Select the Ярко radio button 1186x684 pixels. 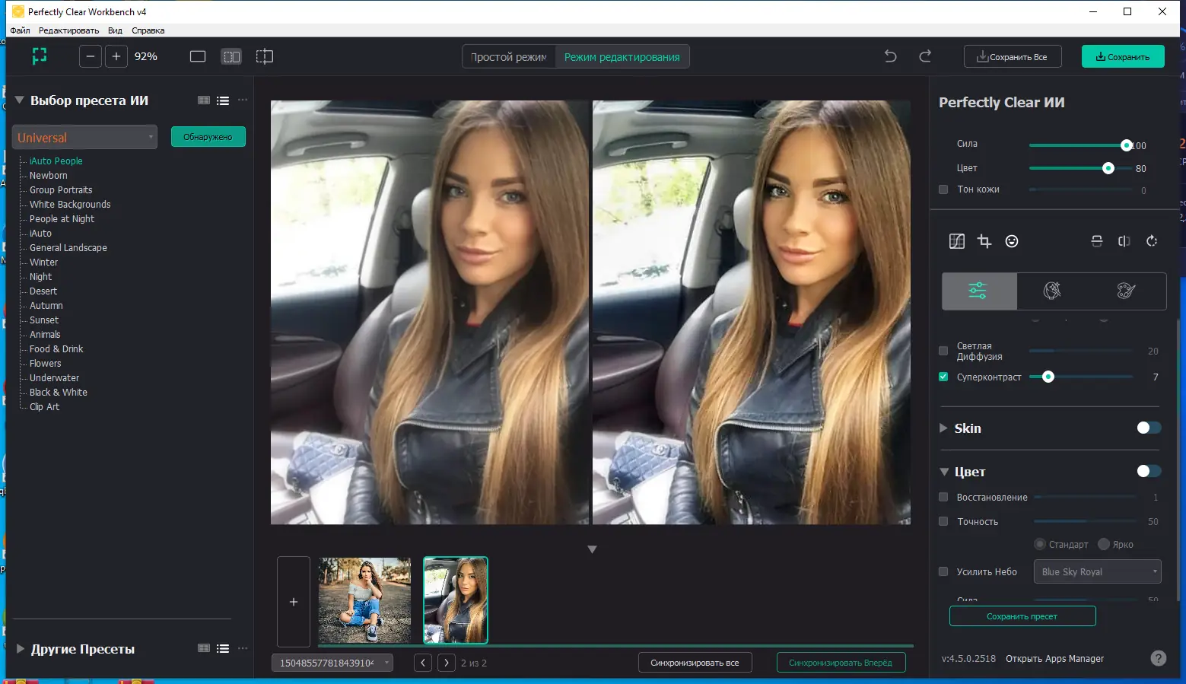click(x=1104, y=544)
